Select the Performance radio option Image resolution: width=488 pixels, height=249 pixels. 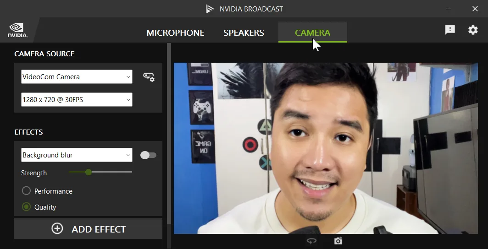coord(26,190)
